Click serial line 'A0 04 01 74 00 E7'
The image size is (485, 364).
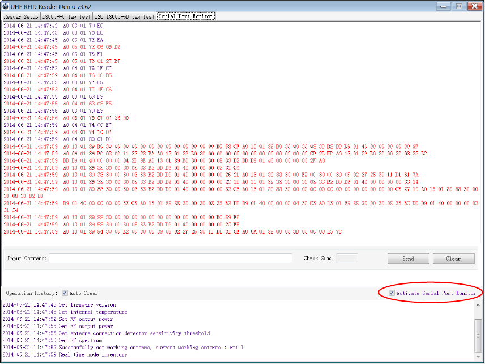pos(58,125)
